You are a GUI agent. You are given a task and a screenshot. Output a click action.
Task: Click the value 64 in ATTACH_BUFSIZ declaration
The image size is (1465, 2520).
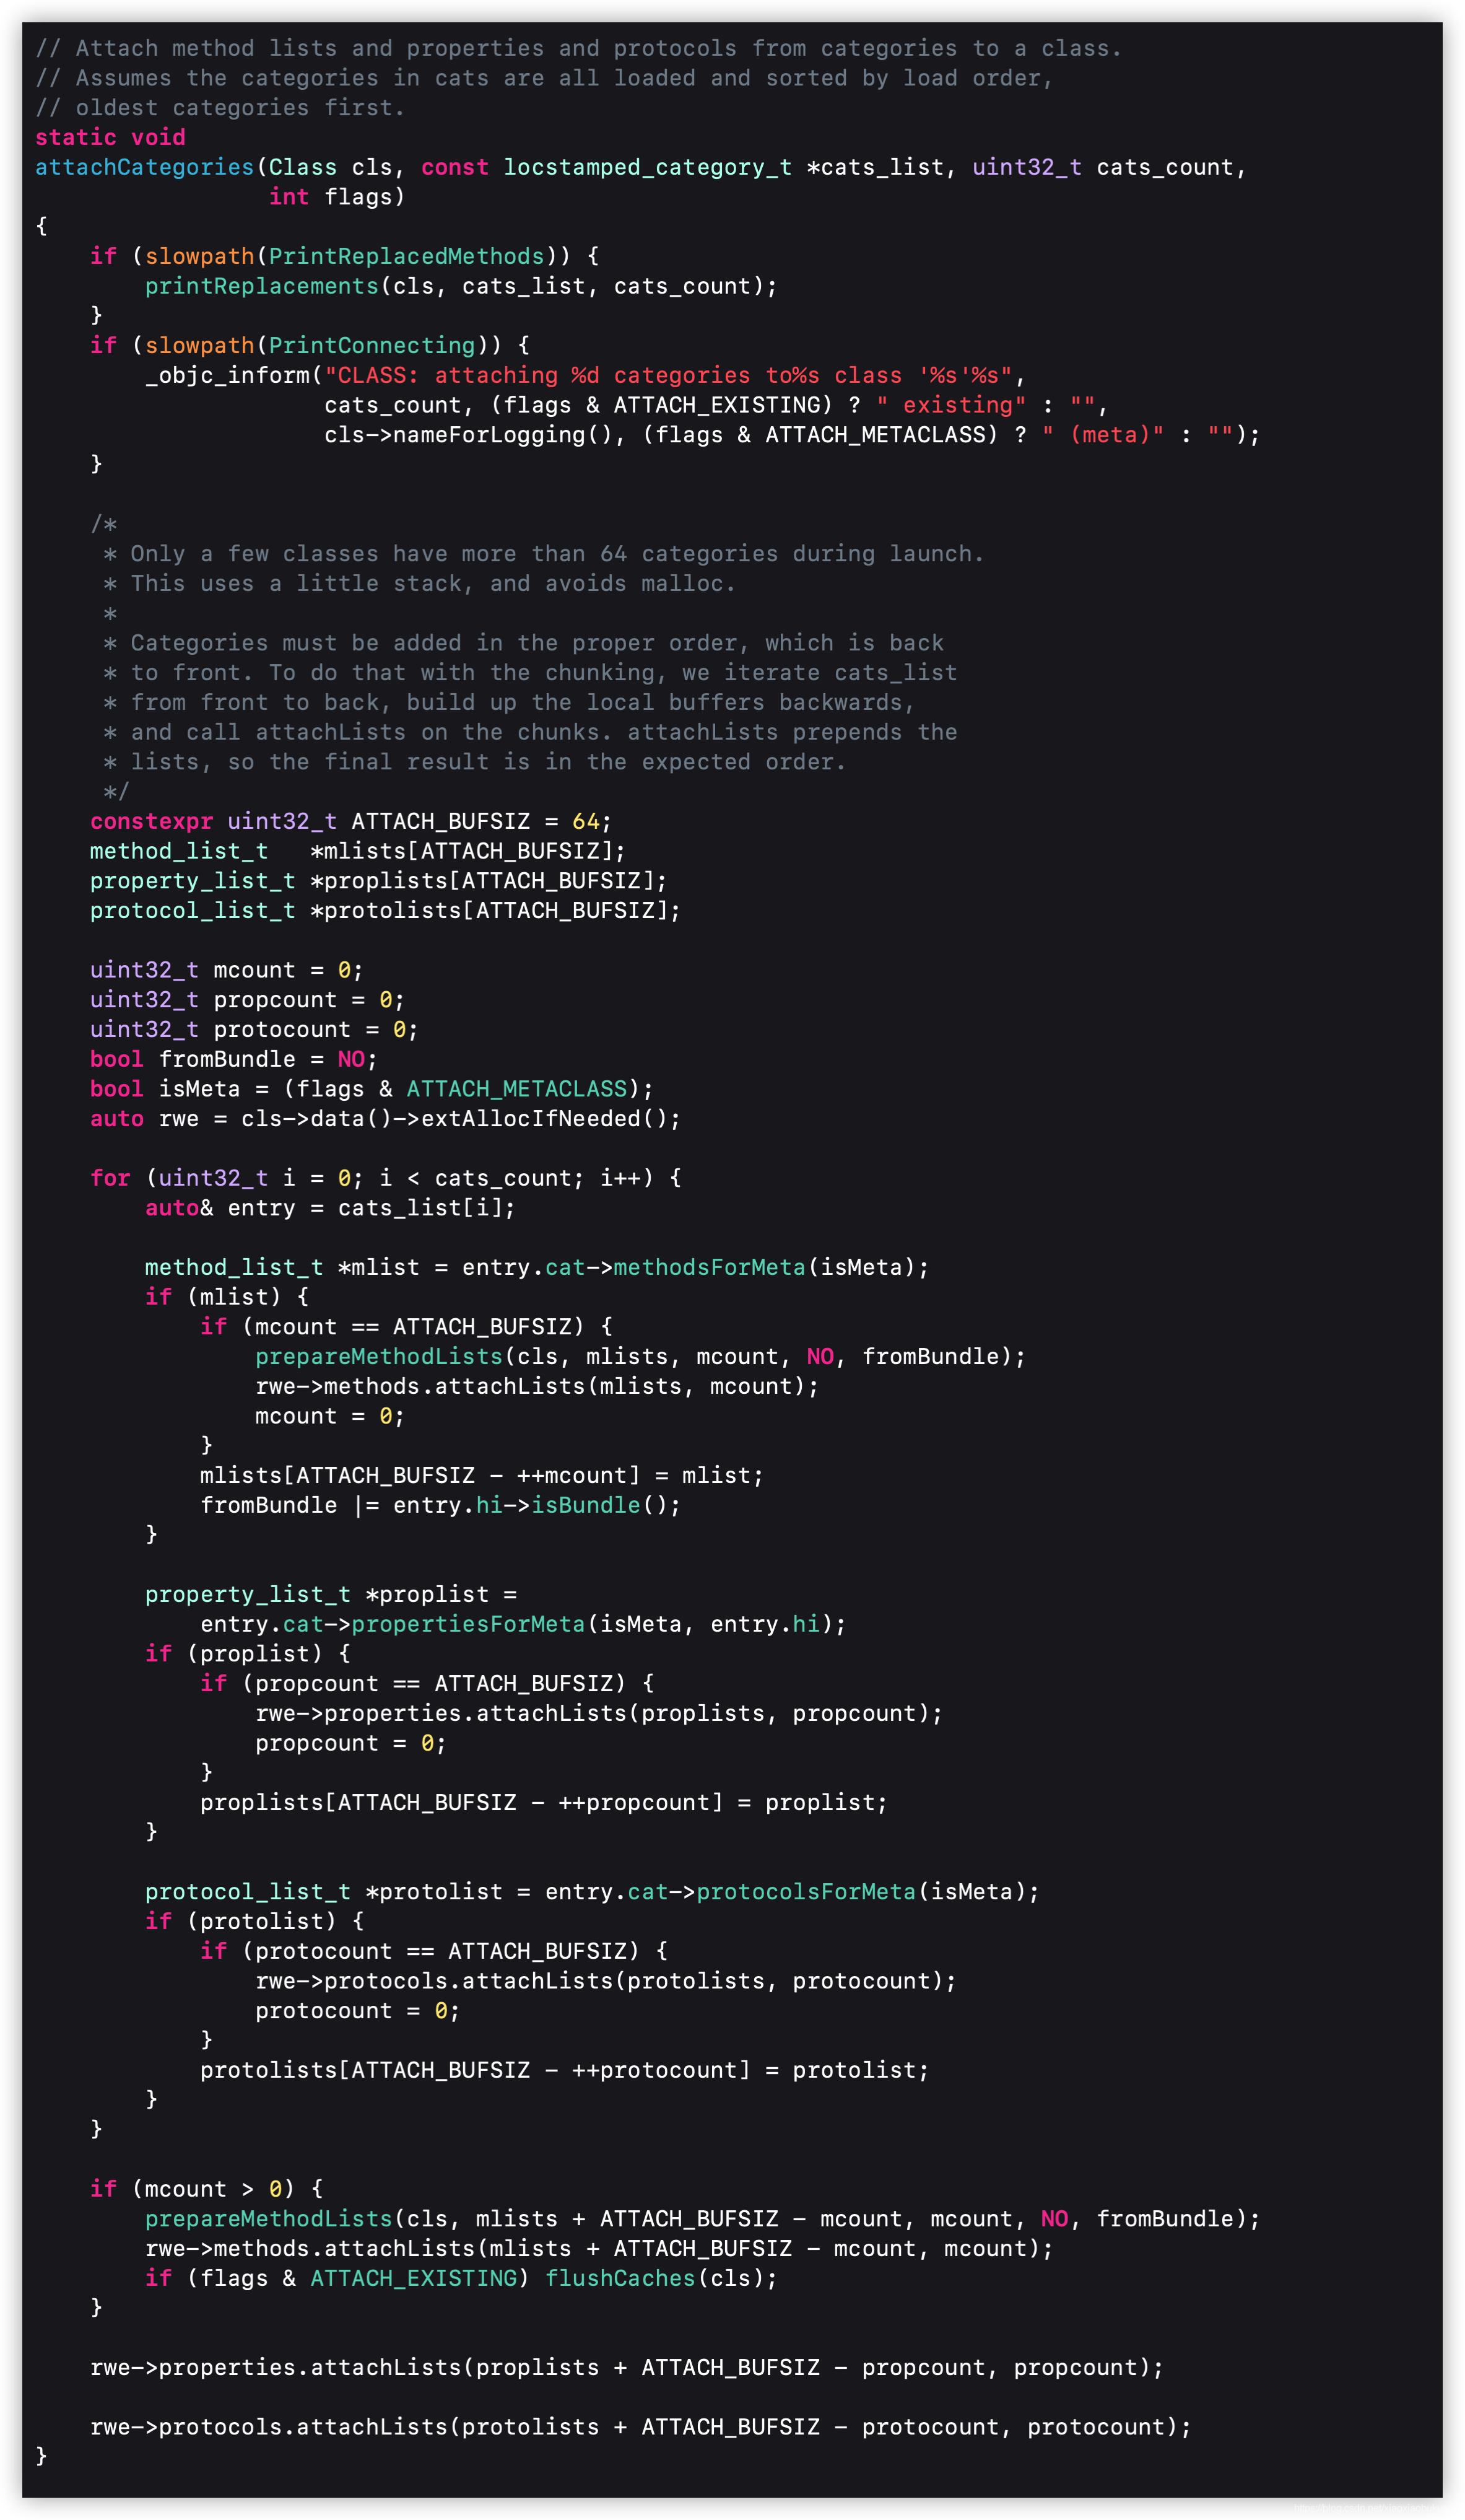(x=586, y=821)
